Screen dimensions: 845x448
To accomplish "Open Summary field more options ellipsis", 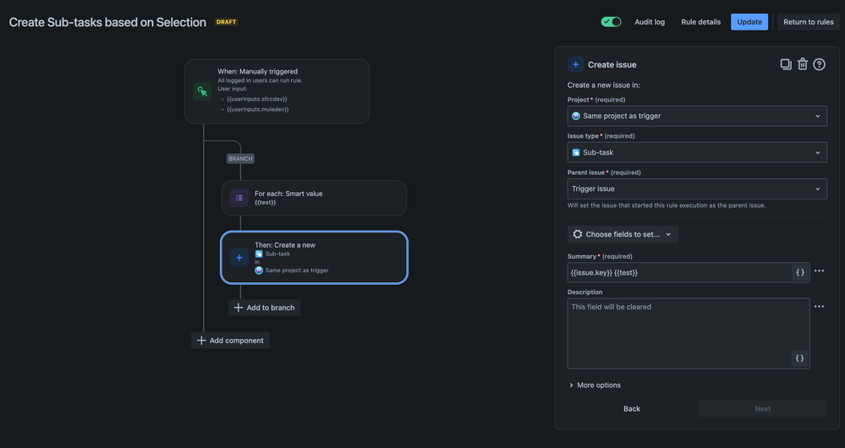I will tap(819, 271).
